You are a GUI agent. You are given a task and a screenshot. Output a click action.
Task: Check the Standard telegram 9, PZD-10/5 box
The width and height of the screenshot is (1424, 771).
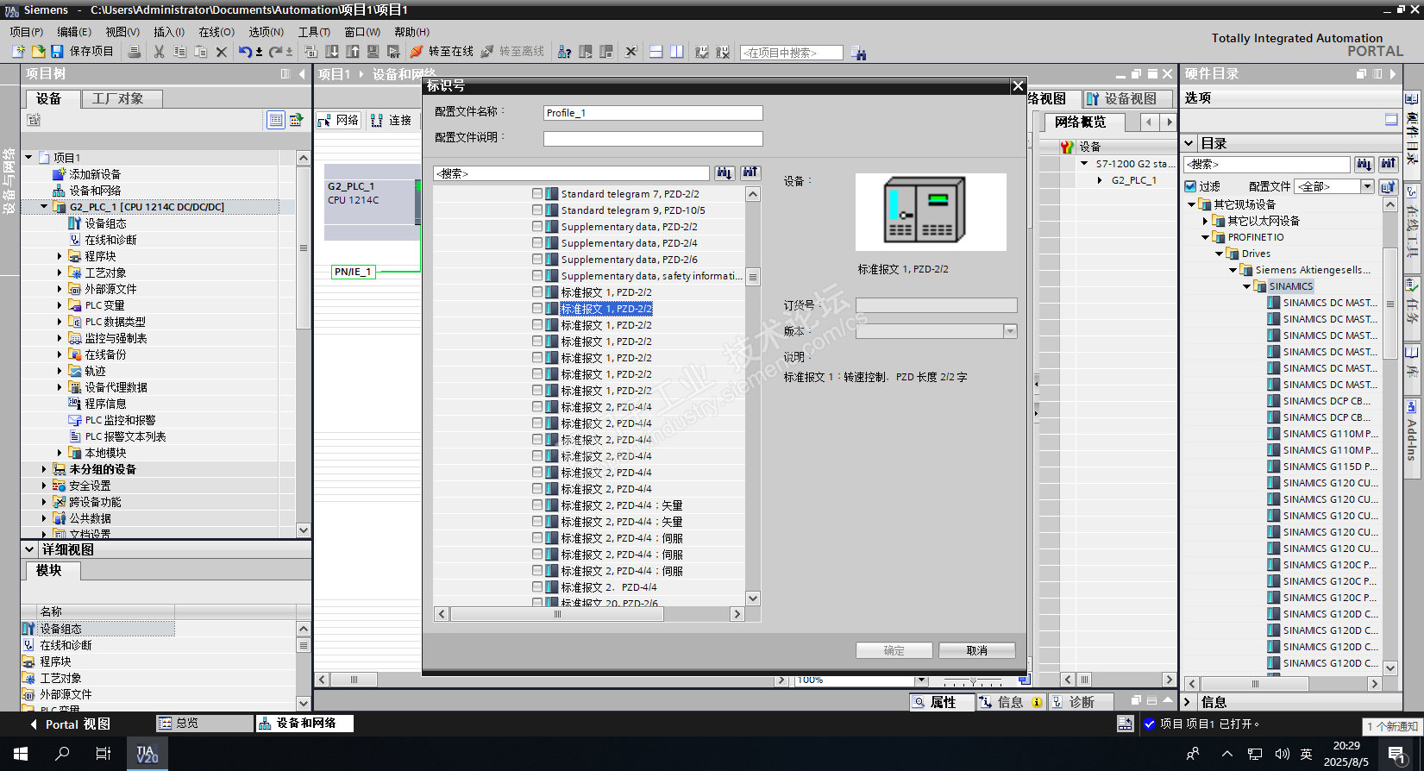(537, 210)
